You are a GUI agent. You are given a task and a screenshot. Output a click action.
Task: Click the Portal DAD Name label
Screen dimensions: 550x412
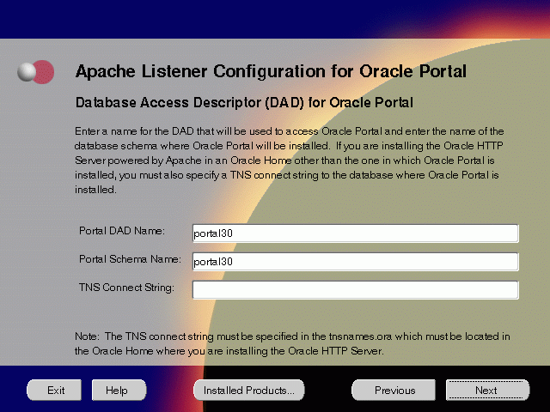(122, 231)
